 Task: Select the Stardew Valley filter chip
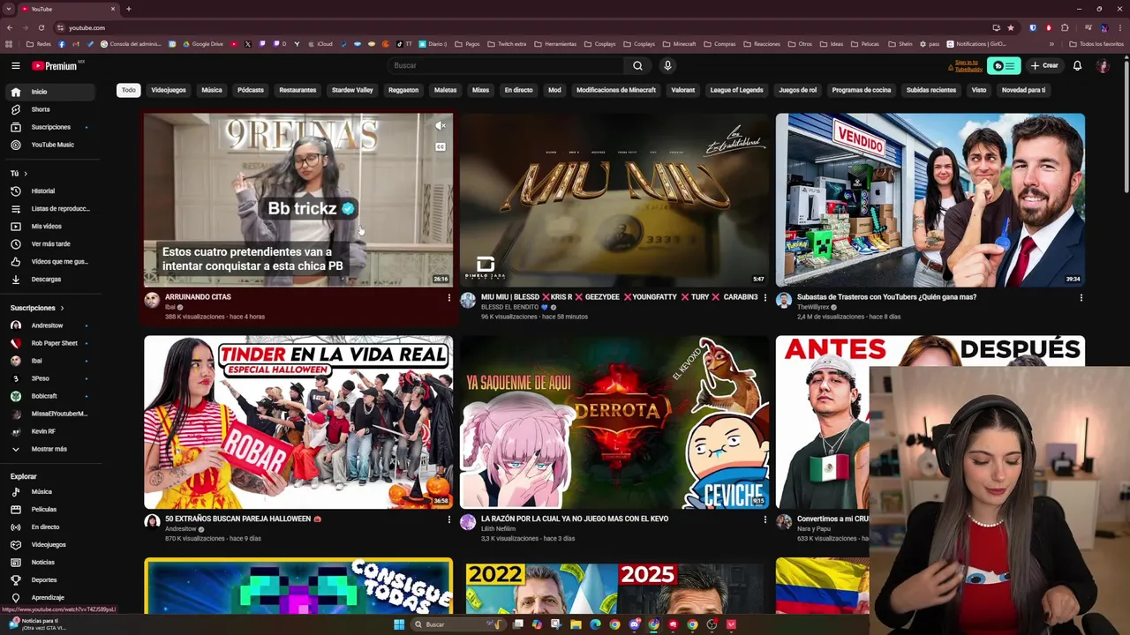352,90
